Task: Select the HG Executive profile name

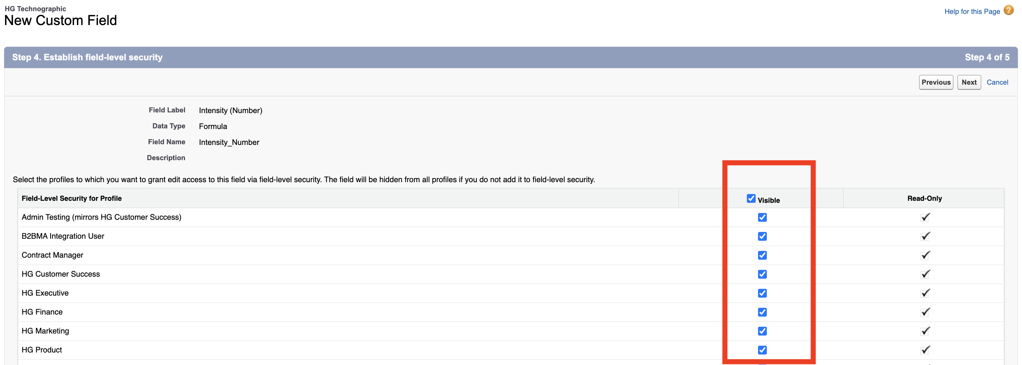Action: [x=45, y=293]
